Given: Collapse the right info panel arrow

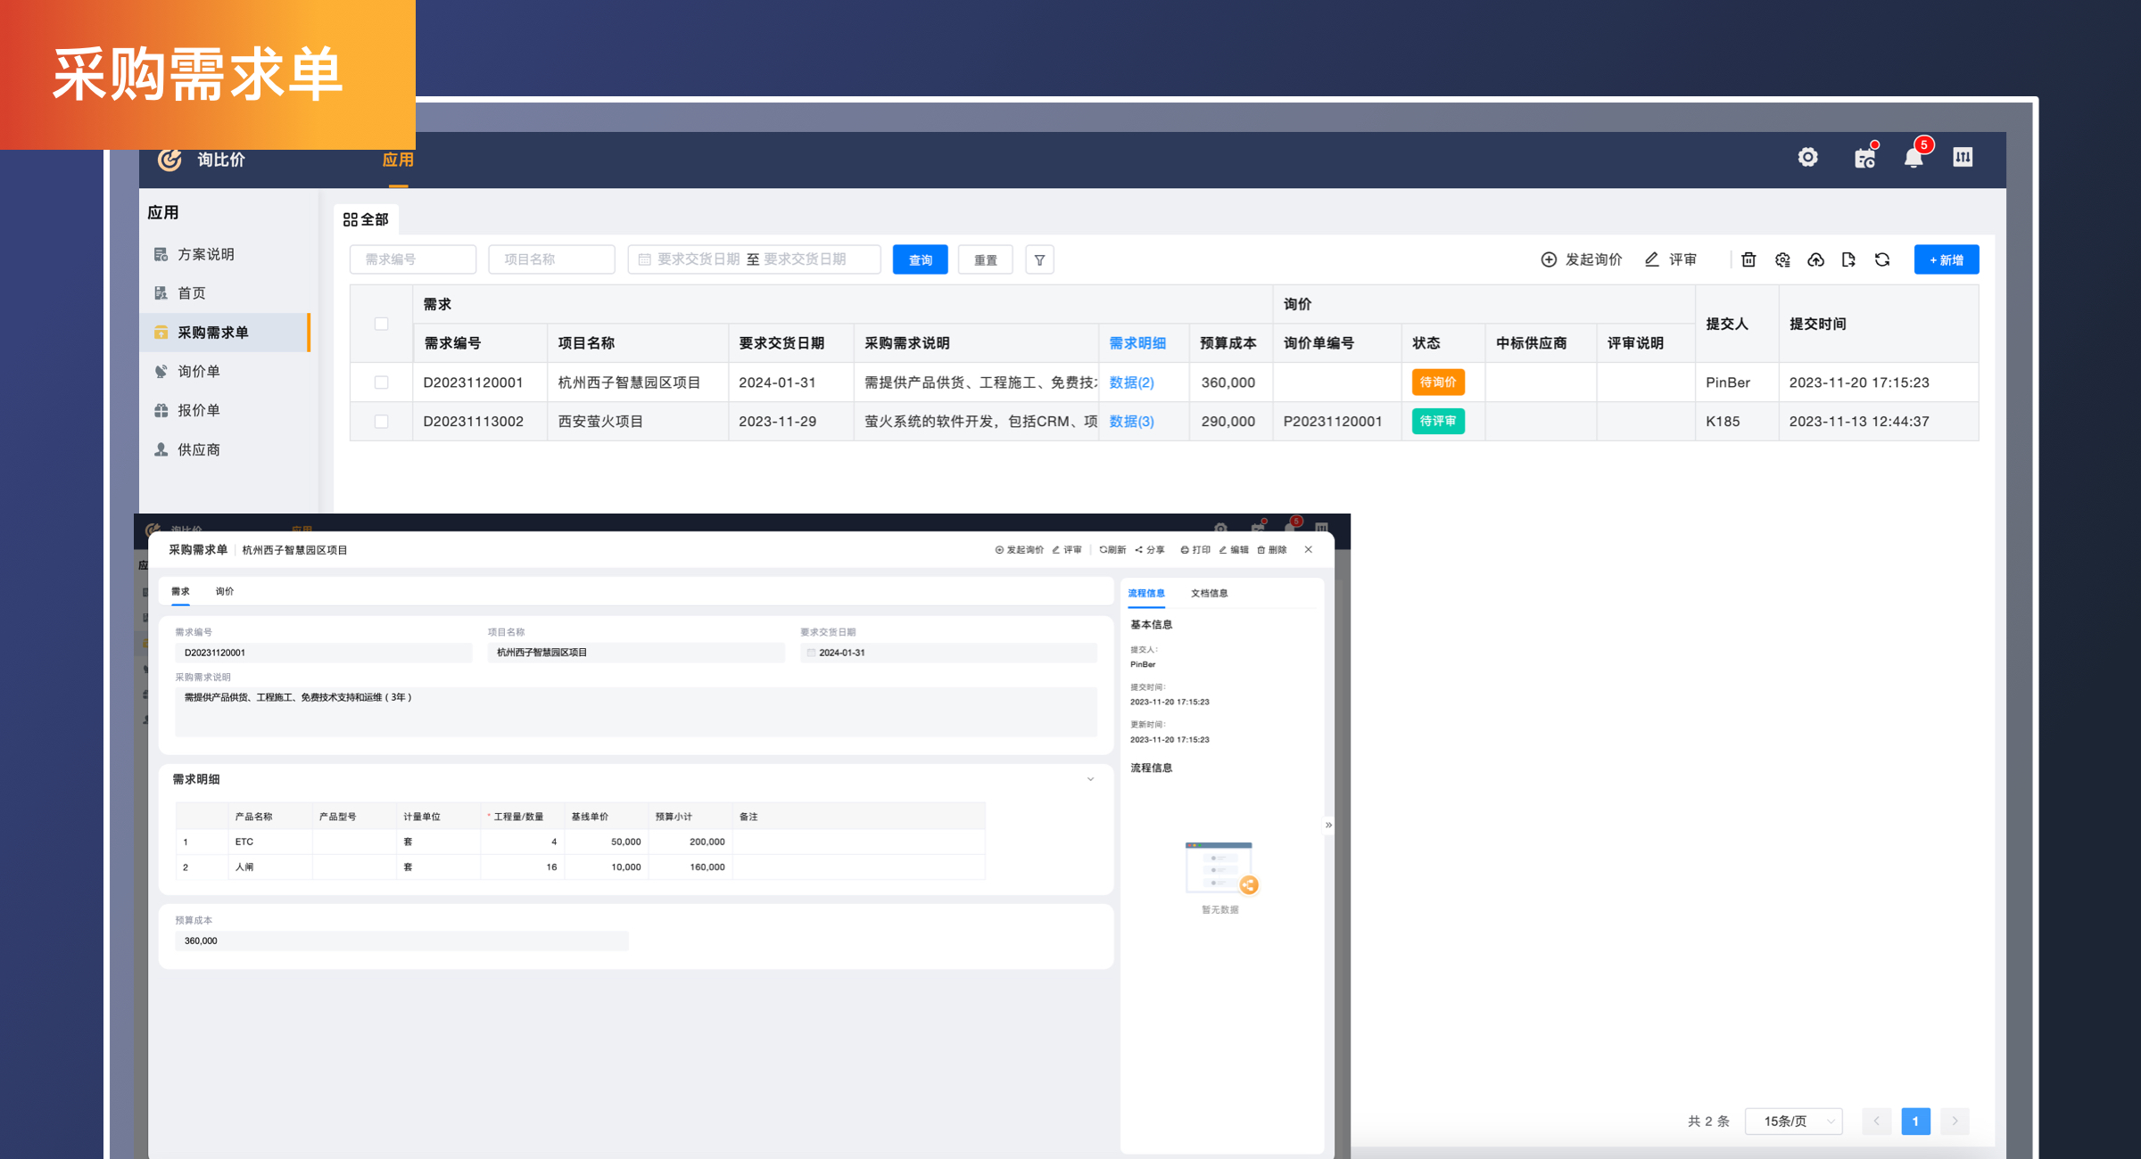Looking at the screenshot, I should (1328, 825).
